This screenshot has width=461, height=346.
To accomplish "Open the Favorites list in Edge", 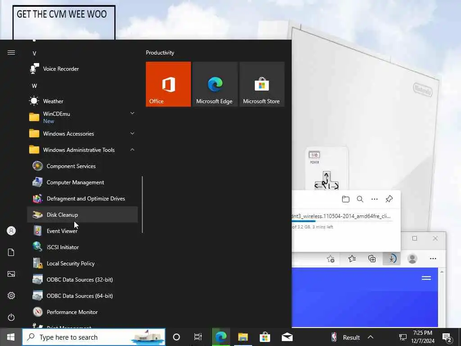I will pos(352,259).
